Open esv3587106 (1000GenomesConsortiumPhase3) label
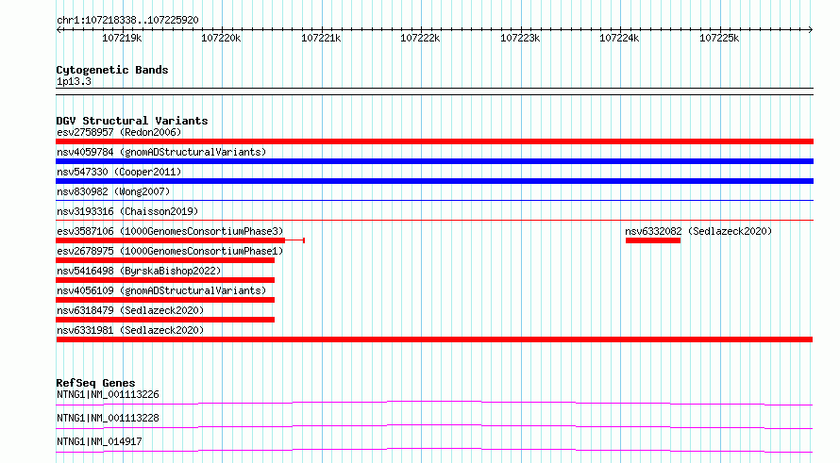This screenshot has width=840, height=463. tap(170, 231)
